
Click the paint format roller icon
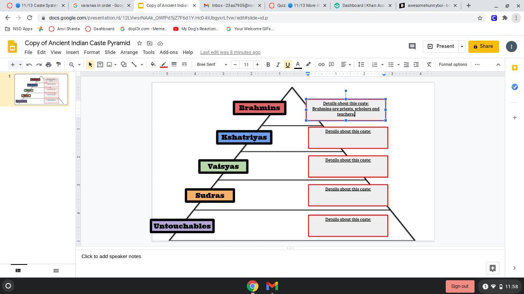coord(58,65)
